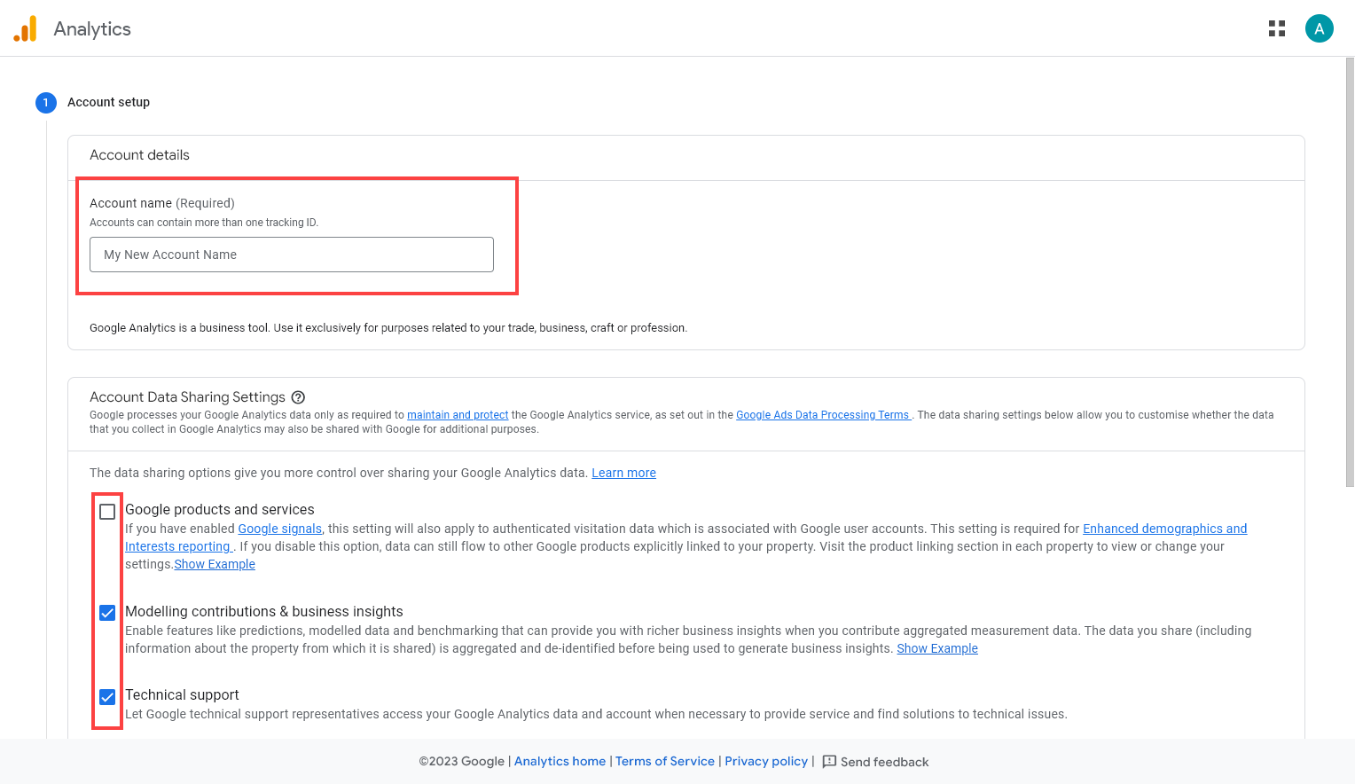Click the Google Analytics logo
Viewport: 1355px width, 784px height.
click(26, 27)
